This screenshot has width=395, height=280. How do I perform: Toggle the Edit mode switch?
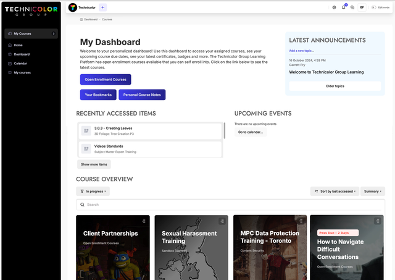(374, 7)
